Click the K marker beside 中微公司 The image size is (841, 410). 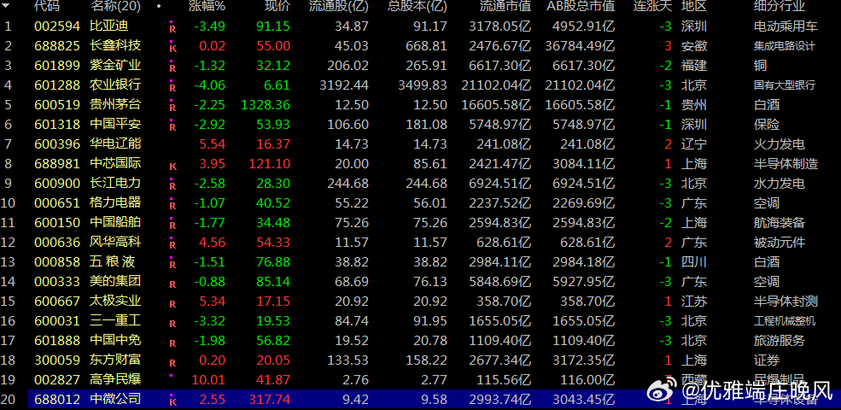[172, 402]
